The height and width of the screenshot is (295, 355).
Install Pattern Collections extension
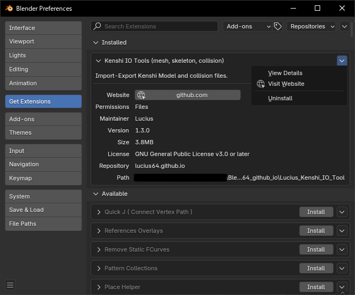point(316,268)
